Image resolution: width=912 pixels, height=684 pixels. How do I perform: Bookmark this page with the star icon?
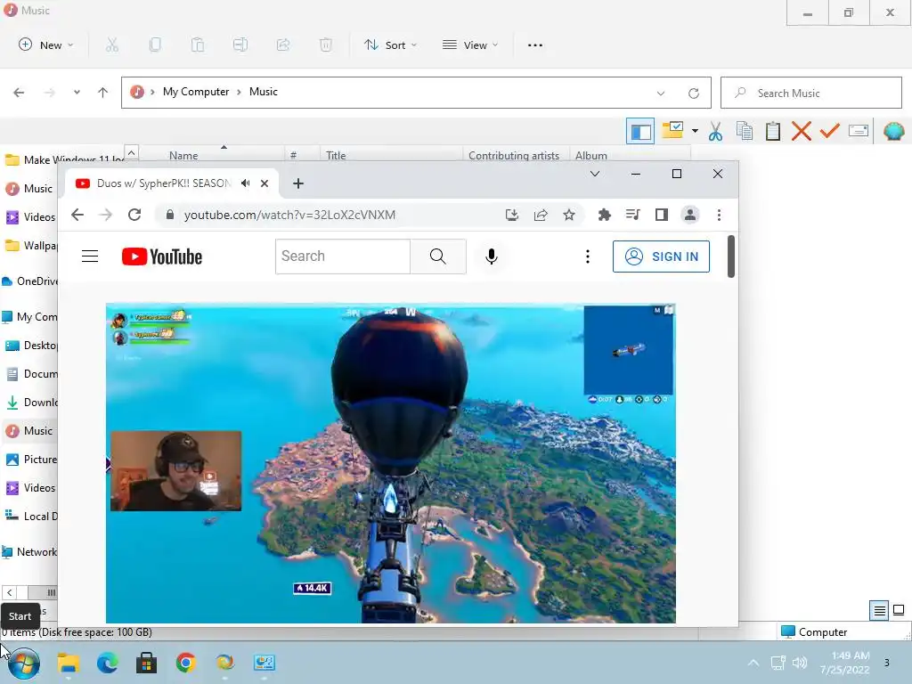pyautogui.click(x=569, y=216)
